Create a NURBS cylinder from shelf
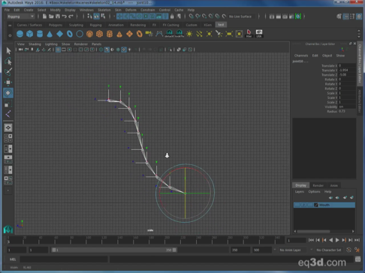Screen dimensions: 365x273 pyautogui.click(x=40, y=34)
